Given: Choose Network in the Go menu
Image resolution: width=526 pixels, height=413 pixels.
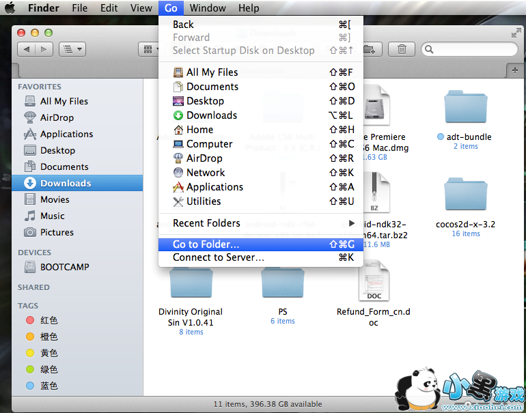Looking at the screenshot, I should point(261,173).
